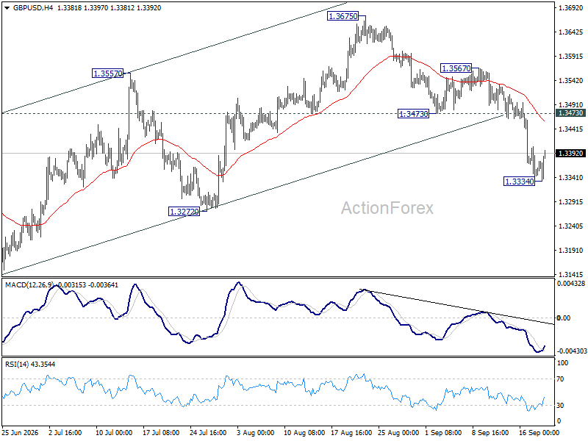Select the 1.35670 price label
Viewport: 588px width, 441px height.
tap(456, 68)
